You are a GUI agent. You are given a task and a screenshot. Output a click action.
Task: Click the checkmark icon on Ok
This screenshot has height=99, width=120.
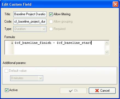(x=71, y=91)
